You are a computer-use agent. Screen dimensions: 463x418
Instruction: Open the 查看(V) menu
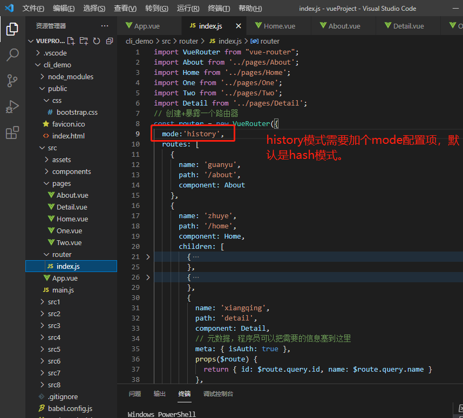click(x=125, y=8)
